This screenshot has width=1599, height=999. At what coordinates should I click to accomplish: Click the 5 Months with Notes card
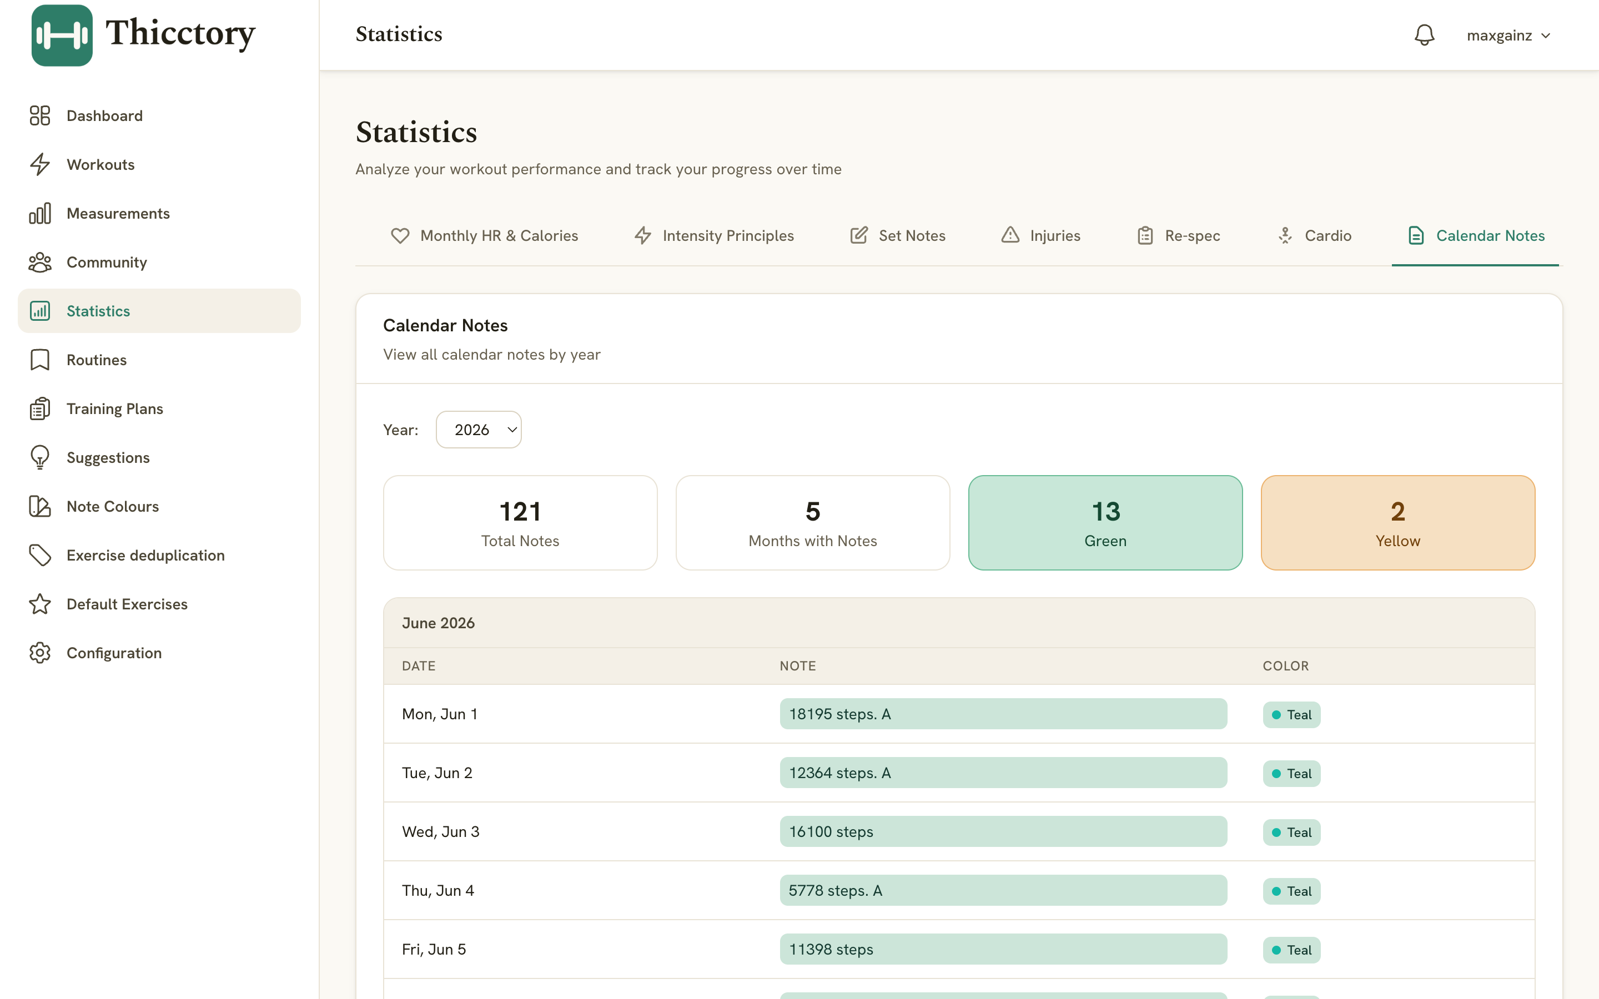coord(813,523)
